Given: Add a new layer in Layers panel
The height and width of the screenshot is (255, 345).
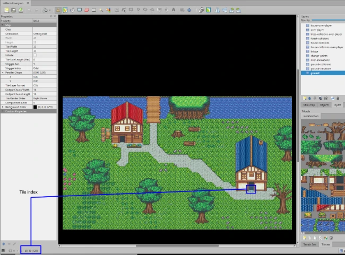Looking at the screenshot, I should click(305, 98).
